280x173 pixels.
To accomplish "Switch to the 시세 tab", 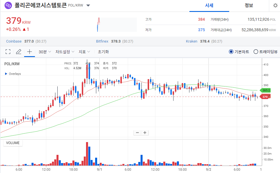I will click(x=209, y=5).
